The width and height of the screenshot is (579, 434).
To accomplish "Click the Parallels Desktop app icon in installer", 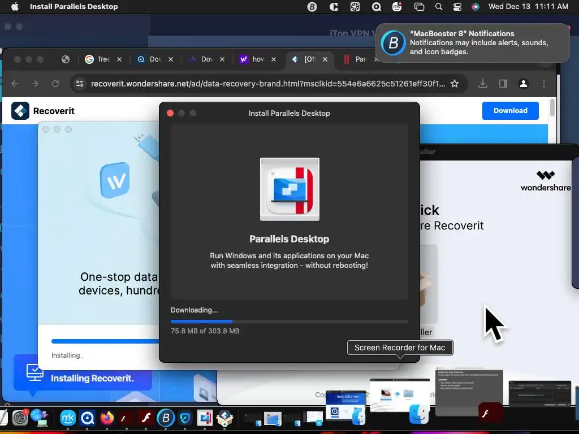I will 289,189.
